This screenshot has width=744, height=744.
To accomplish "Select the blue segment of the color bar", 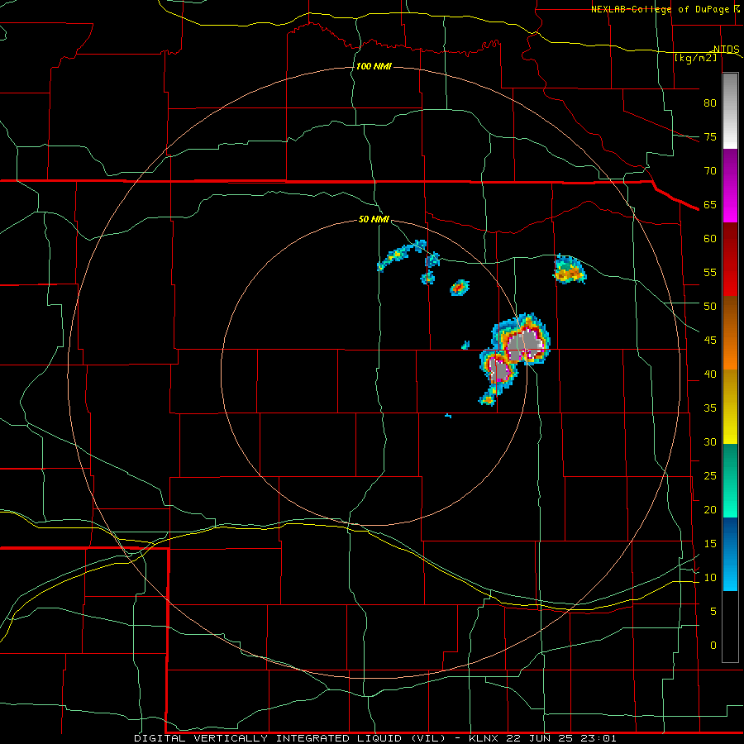I will (730, 554).
